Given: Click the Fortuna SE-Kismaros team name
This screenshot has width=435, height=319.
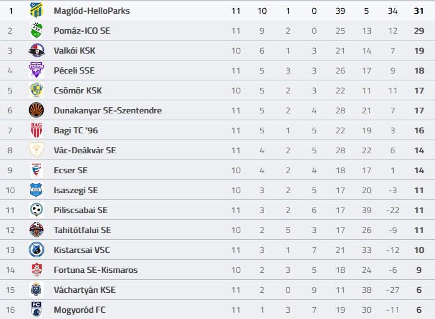Looking at the screenshot, I should click(x=95, y=270).
